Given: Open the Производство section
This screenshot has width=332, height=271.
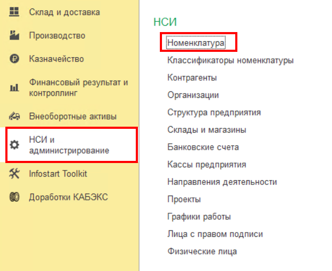Looking at the screenshot, I should [x=57, y=35].
